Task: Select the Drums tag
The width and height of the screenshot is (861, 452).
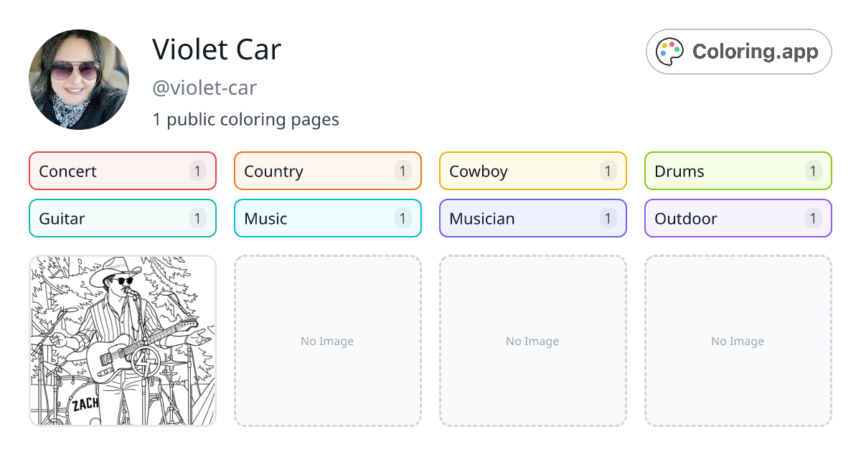Action: [x=738, y=171]
